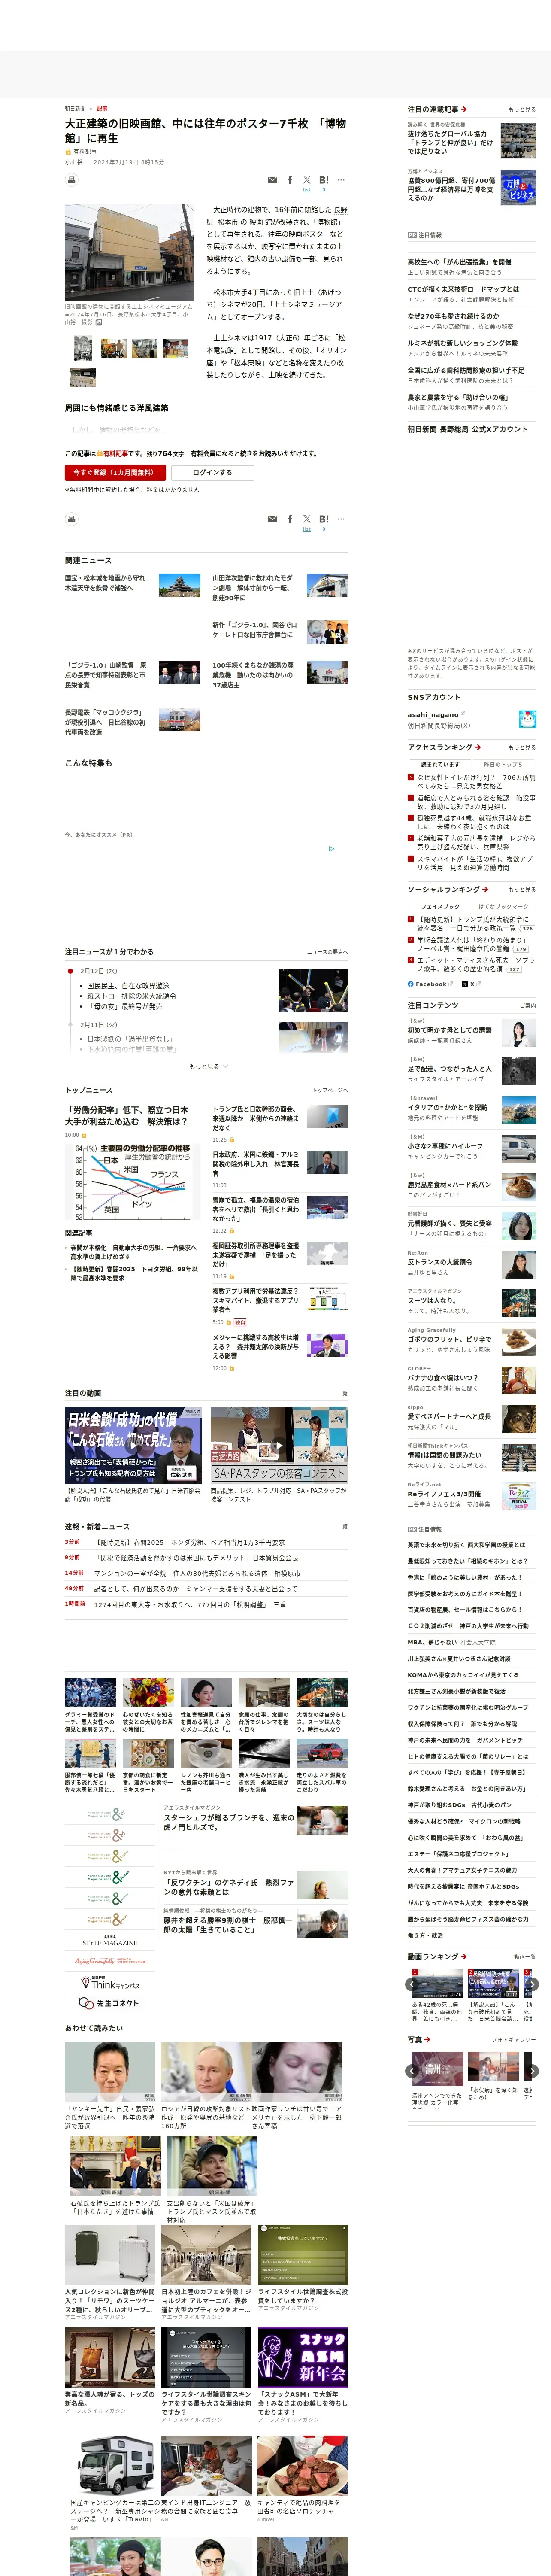Screen dimensions: 551x2576
Task: Share article on Facebook icon at top
Action: pyautogui.click(x=290, y=180)
